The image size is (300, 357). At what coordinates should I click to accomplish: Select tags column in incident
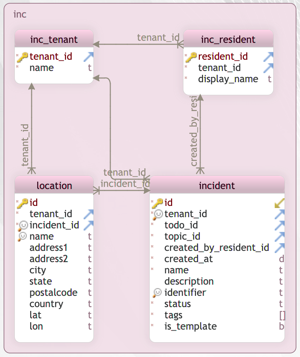(174, 315)
